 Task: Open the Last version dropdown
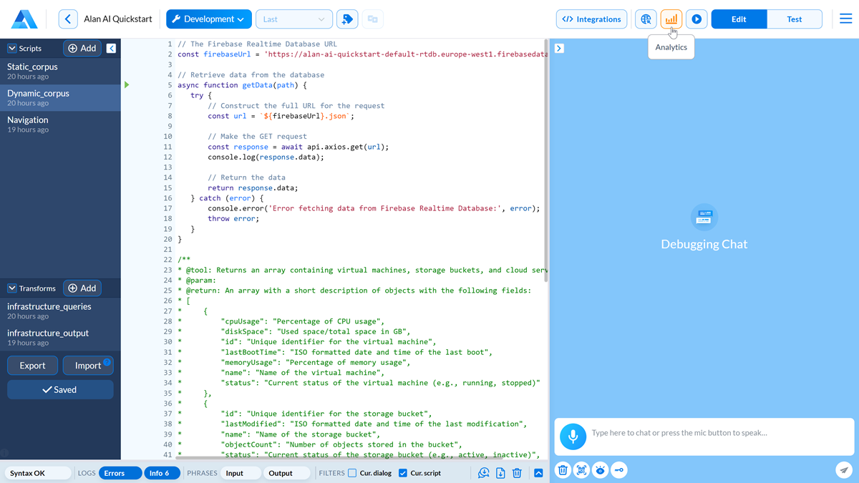click(293, 19)
